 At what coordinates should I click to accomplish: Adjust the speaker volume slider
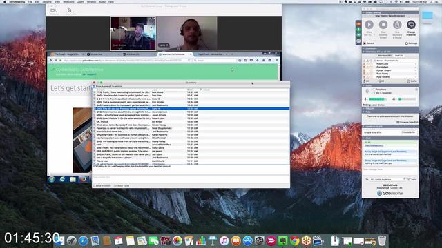click(407, 99)
